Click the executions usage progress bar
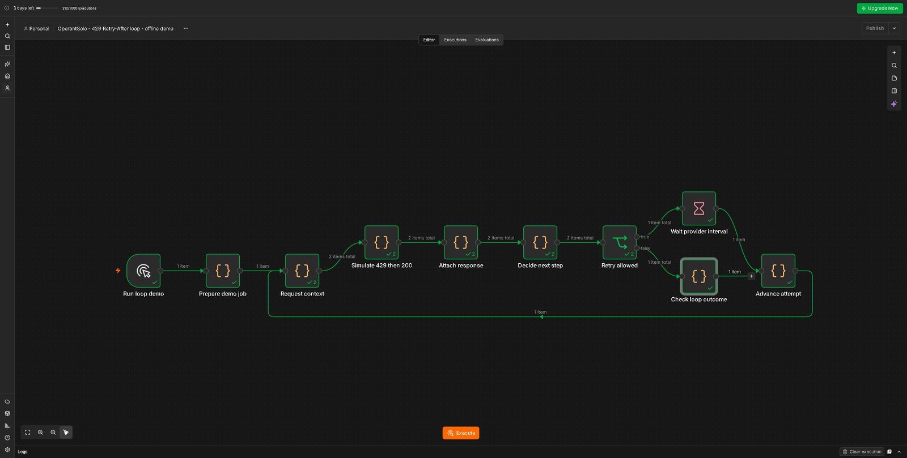This screenshot has width=907, height=458. pos(47,8)
